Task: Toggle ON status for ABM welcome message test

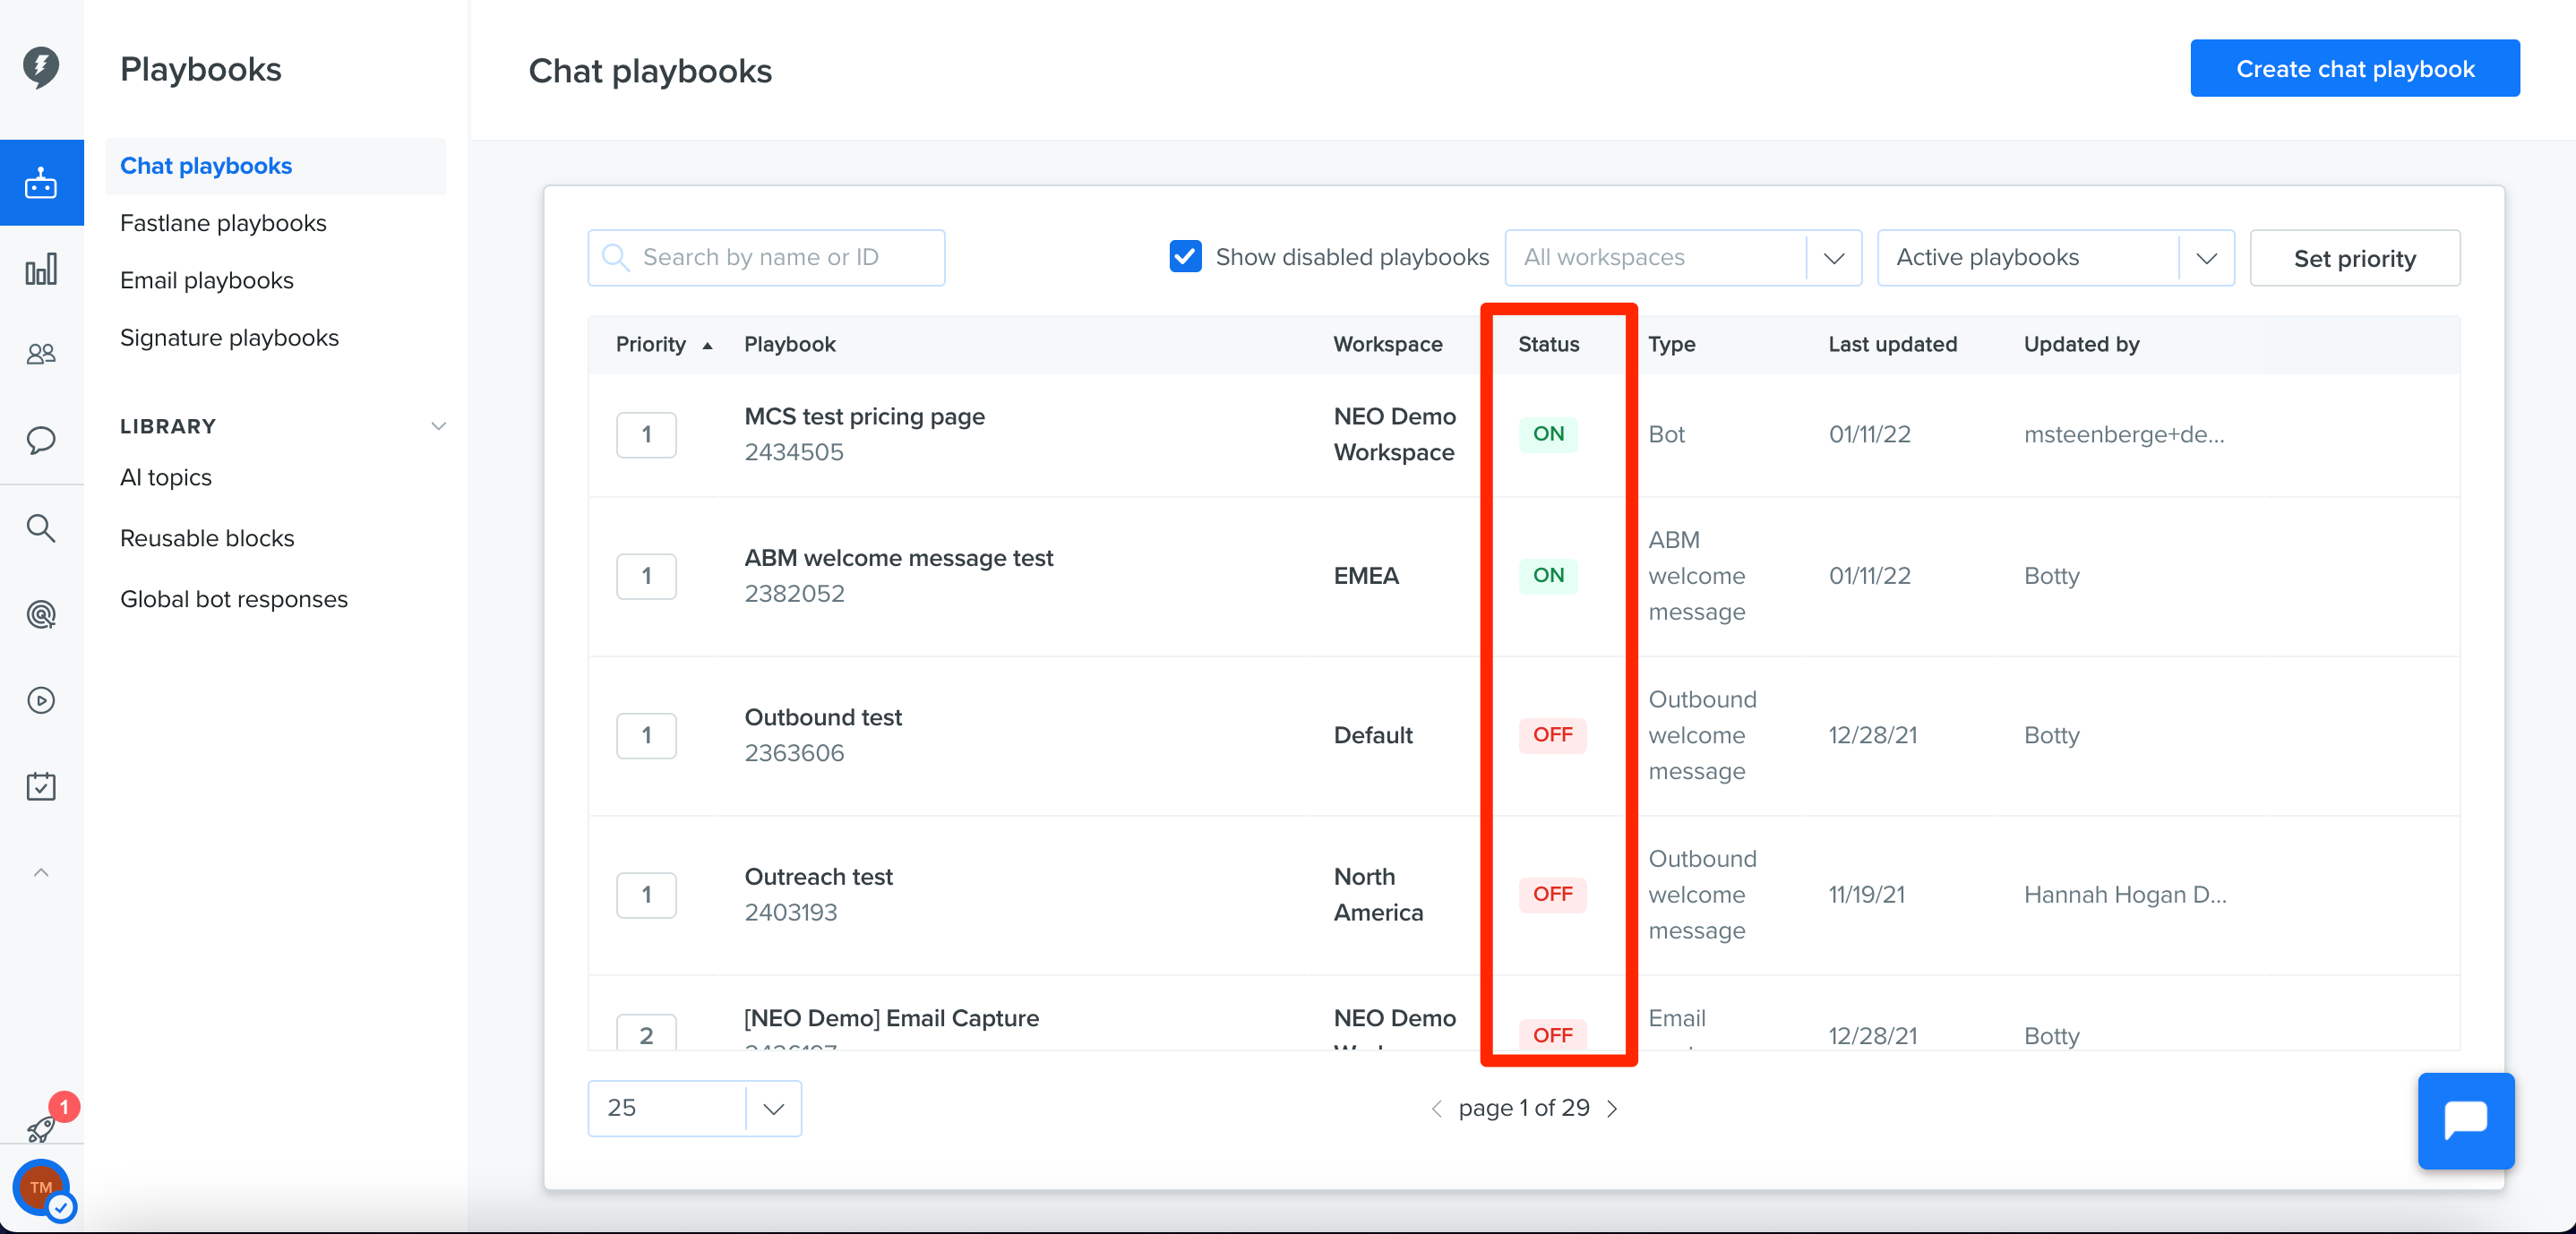Action: tap(1548, 575)
